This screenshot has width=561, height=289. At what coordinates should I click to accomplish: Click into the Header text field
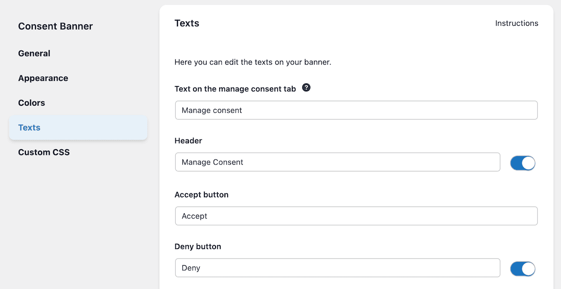338,162
